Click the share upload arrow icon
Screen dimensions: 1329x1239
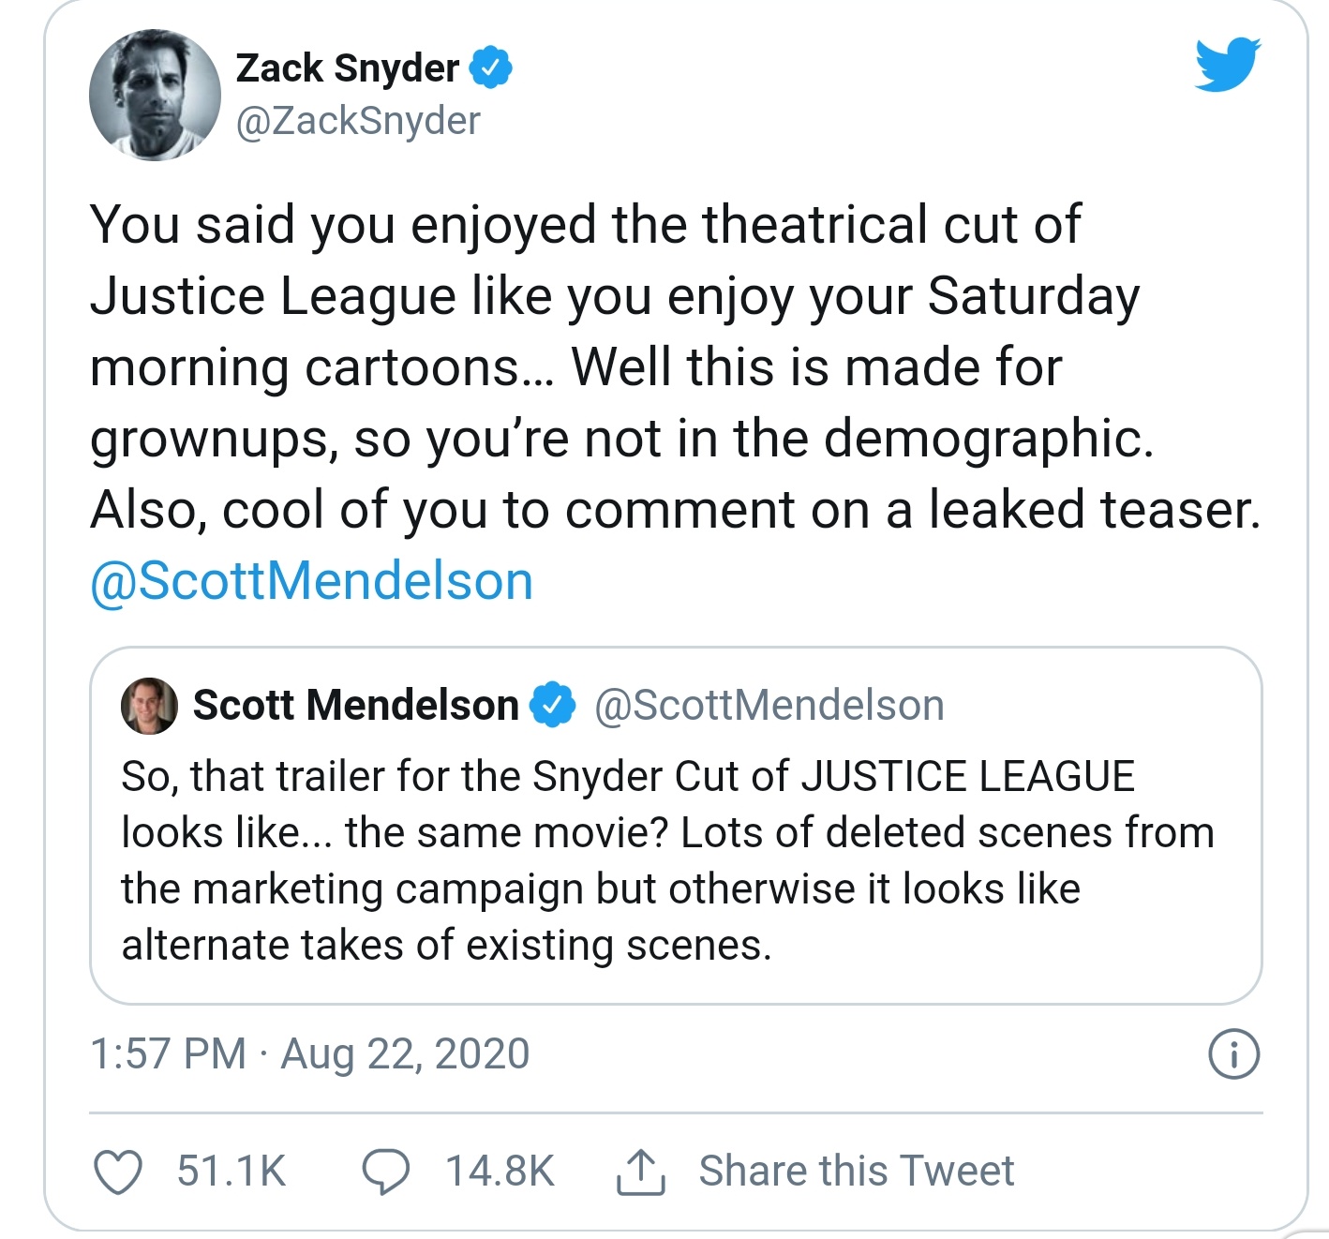pos(641,1172)
